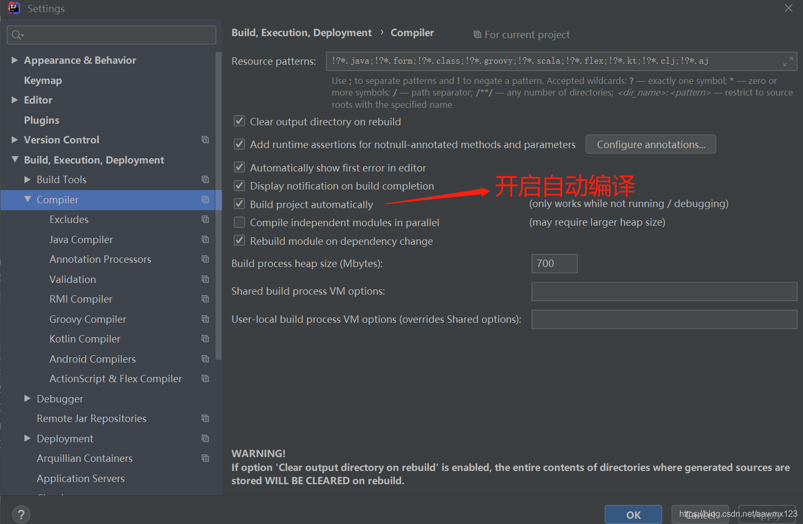Toggle Display notification on build completion

pos(239,186)
